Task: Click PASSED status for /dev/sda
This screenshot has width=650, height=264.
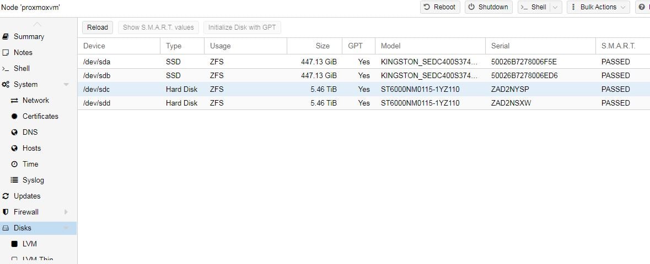Action: click(x=616, y=62)
